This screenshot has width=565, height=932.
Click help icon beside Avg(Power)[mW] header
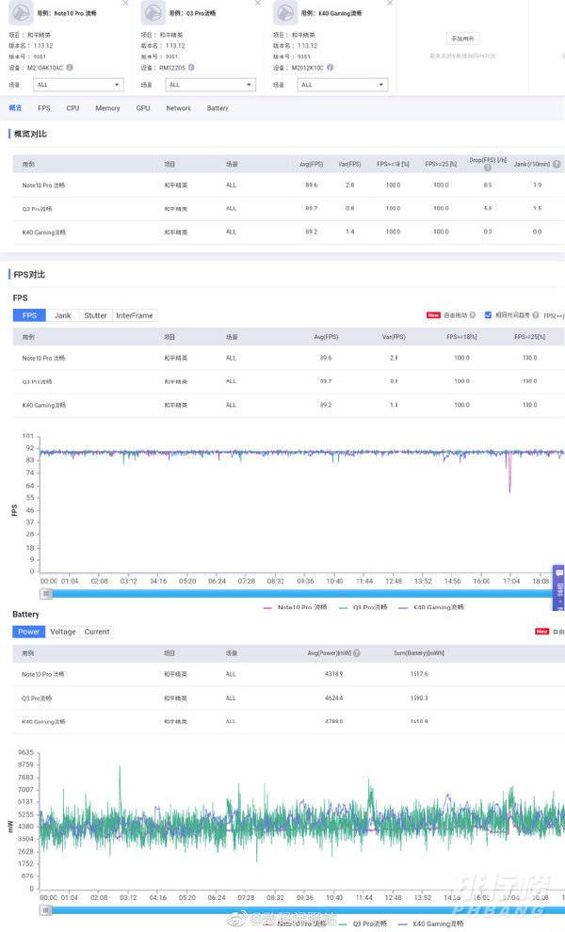click(x=356, y=652)
